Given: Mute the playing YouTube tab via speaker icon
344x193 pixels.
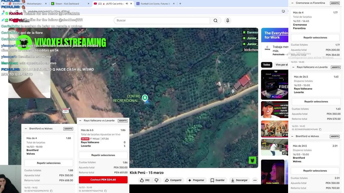Looking at the screenshot, I should click(127, 4).
